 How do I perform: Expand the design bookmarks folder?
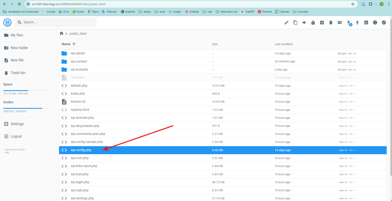(145, 12)
